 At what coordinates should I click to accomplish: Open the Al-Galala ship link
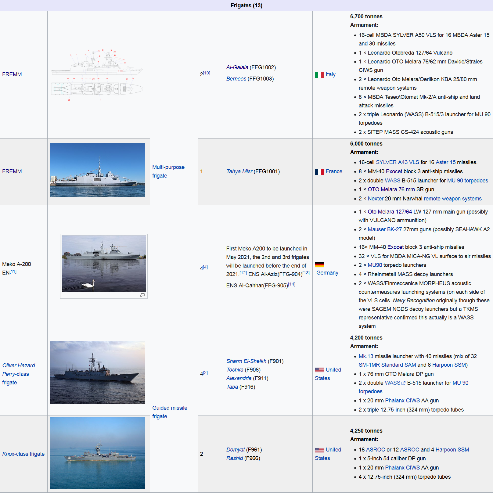[x=237, y=67]
